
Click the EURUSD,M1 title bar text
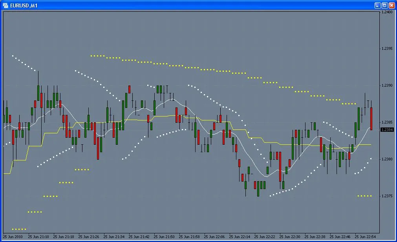[24, 5]
